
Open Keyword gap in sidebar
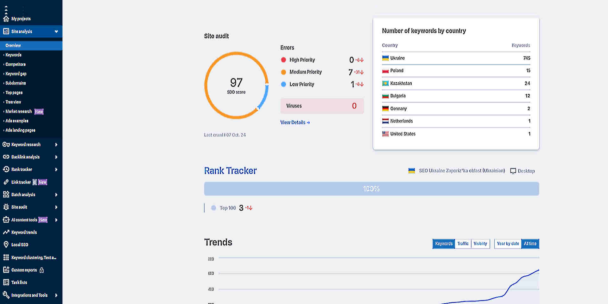tap(16, 74)
